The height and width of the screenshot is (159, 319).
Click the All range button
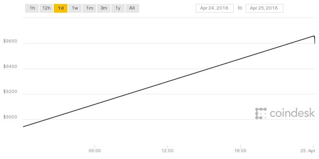132,8
